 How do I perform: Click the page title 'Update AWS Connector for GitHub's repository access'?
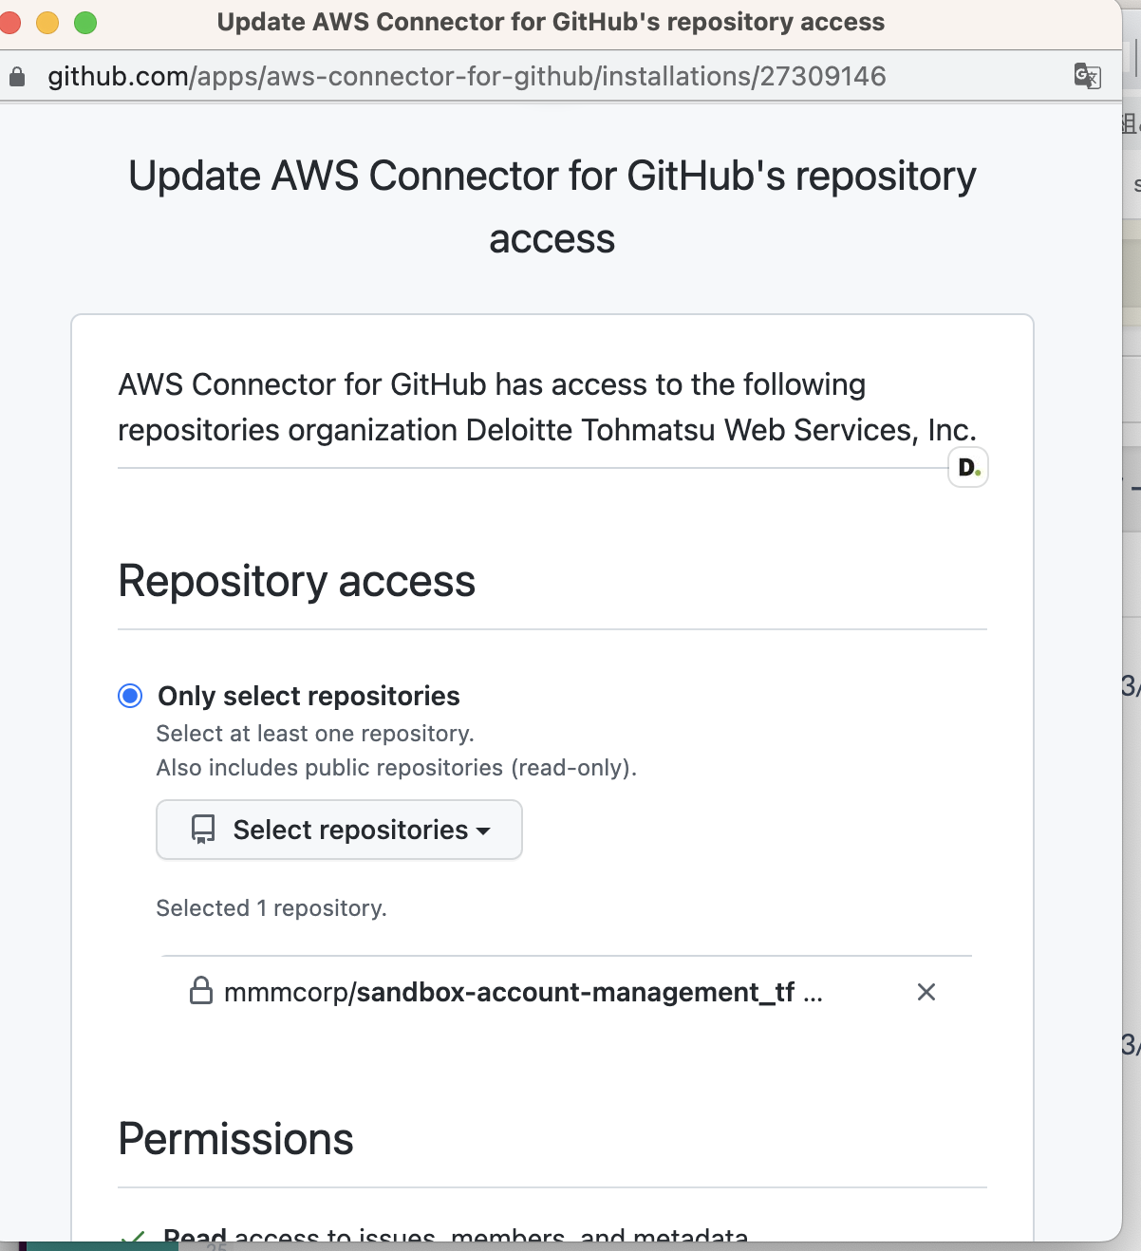[x=552, y=207]
